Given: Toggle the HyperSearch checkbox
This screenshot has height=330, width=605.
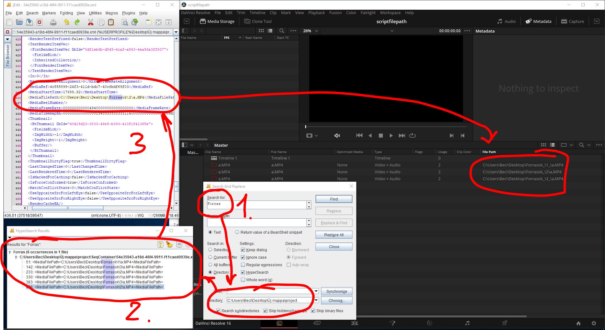Looking at the screenshot, I should [243, 272].
